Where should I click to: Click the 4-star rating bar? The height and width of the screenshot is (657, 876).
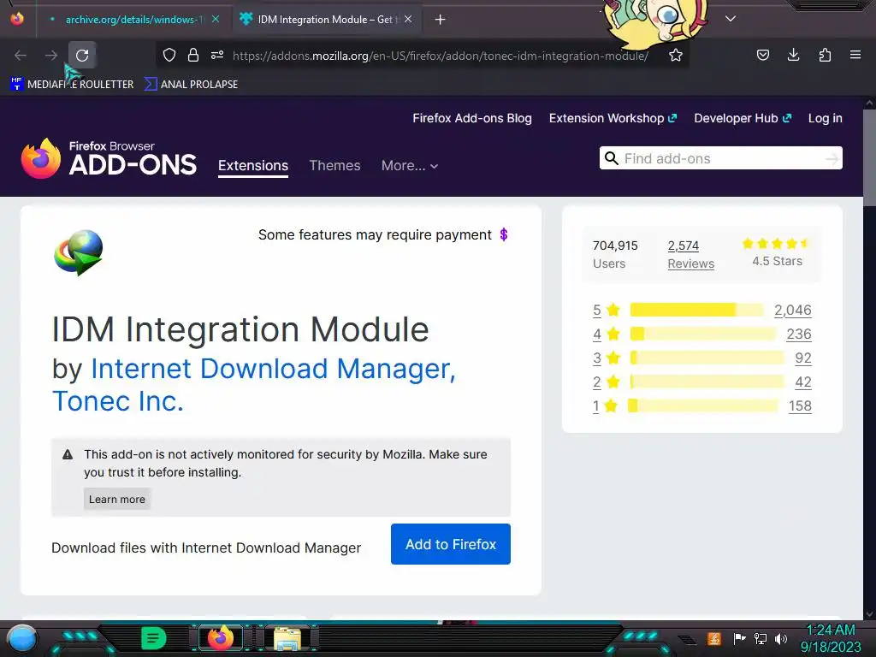pyautogui.click(x=703, y=334)
